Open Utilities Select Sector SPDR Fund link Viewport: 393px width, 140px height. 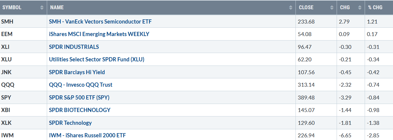coord(97,59)
